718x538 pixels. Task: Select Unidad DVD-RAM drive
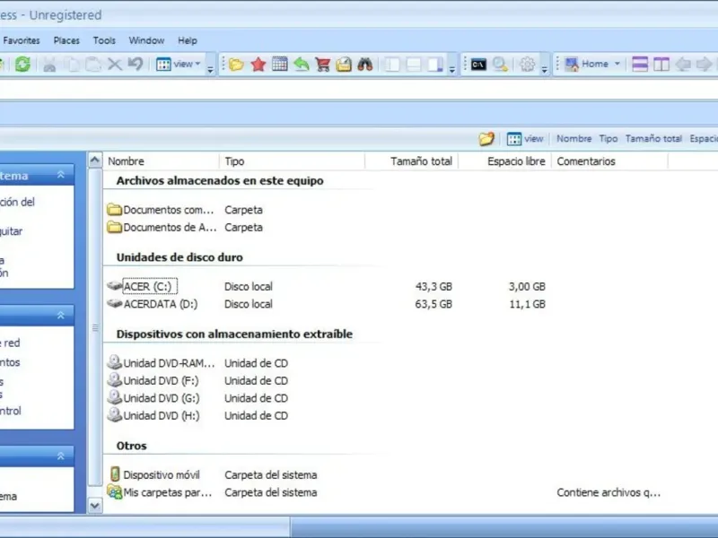(x=161, y=363)
